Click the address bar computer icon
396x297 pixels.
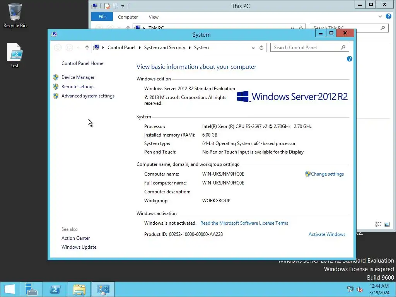click(96, 47)
